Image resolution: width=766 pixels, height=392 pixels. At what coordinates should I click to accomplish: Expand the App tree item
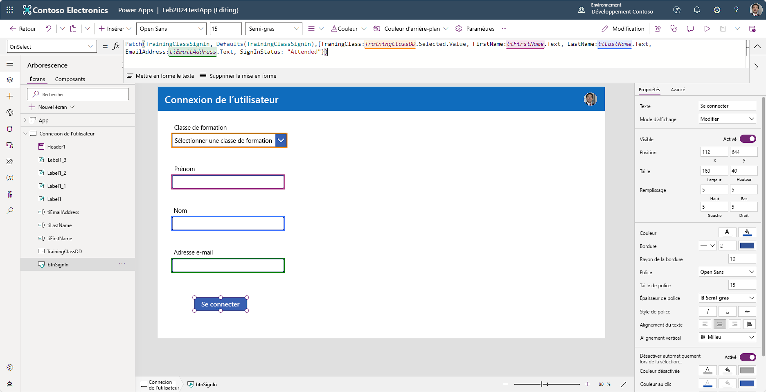(25, 120)
